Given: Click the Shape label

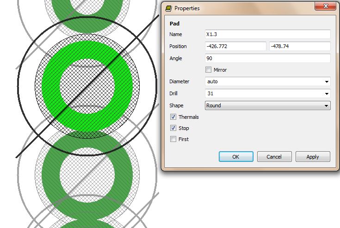Looking at the screenshot, I should [176, 105].
